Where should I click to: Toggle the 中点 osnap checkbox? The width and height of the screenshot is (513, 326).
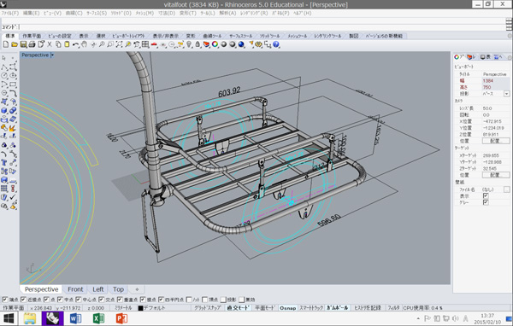tap(60, 300)
